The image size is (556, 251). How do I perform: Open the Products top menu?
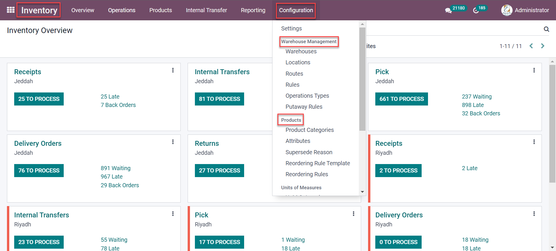click(161, 10)
